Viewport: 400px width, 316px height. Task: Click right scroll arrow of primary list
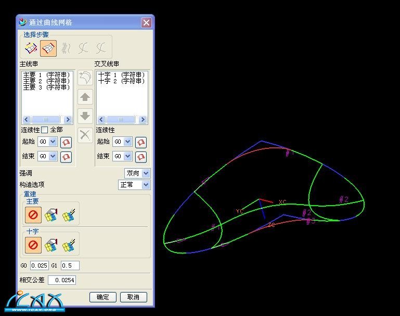(x=68, y=119)
